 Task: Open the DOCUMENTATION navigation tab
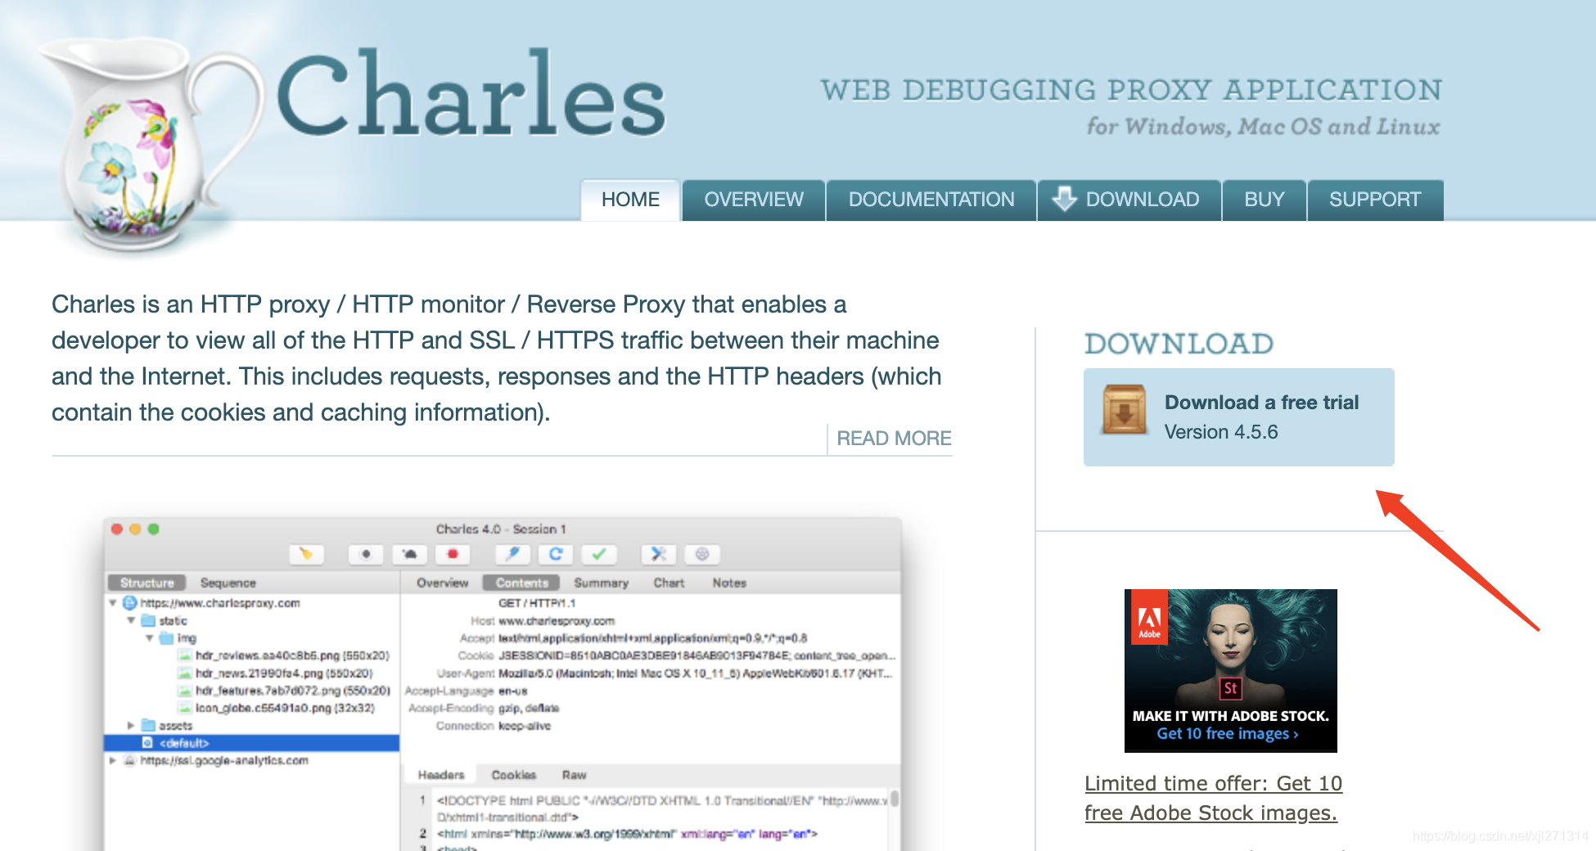pyautogui.click(x=931, y=200)
